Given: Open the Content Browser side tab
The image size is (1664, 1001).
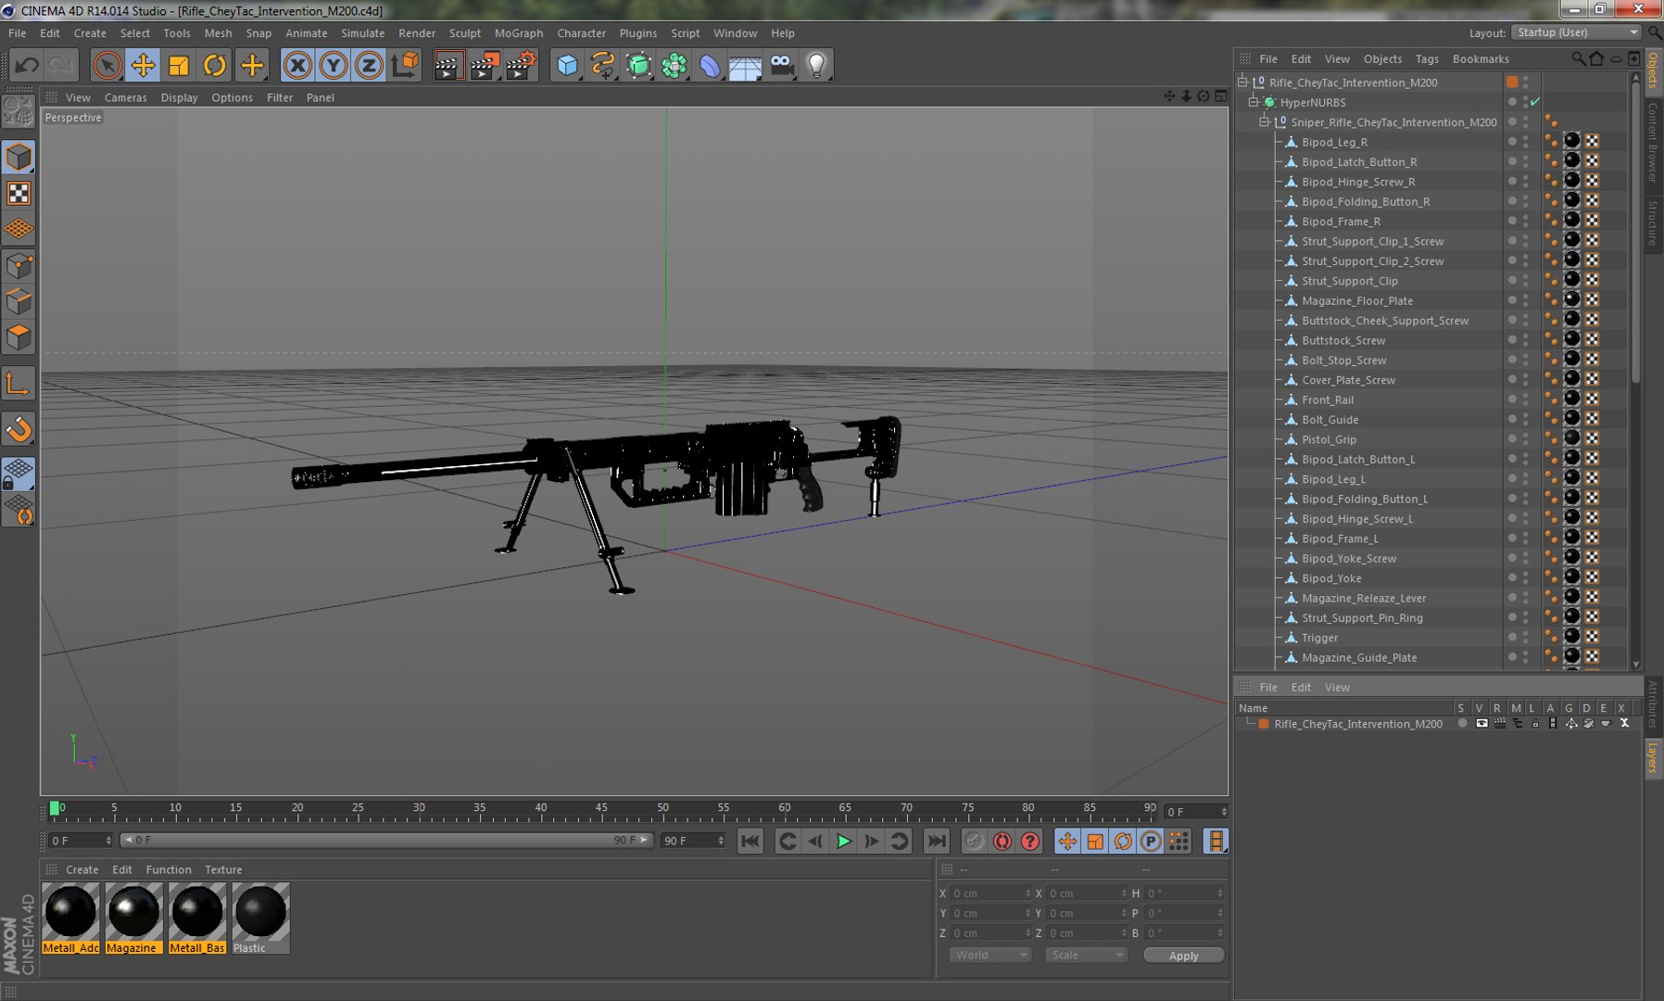Looking at the screenshot, I should [1653, 144].
